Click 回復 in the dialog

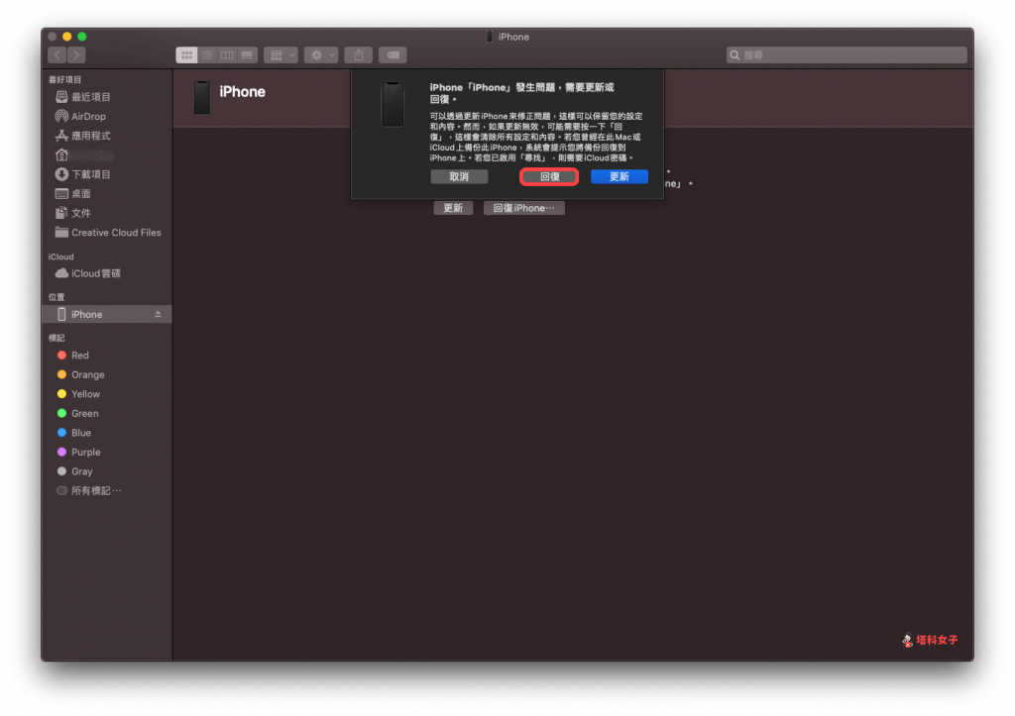(x=549, y=176)
